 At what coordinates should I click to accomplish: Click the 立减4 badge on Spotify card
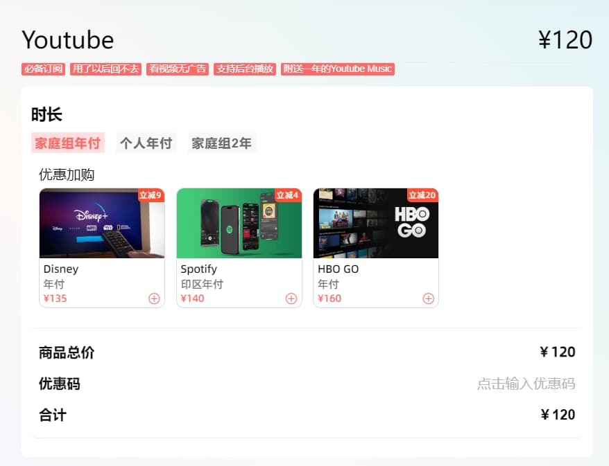(x=288, y=195)
